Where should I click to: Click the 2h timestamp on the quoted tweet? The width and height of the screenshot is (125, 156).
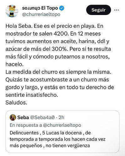[x=61, y=118]
